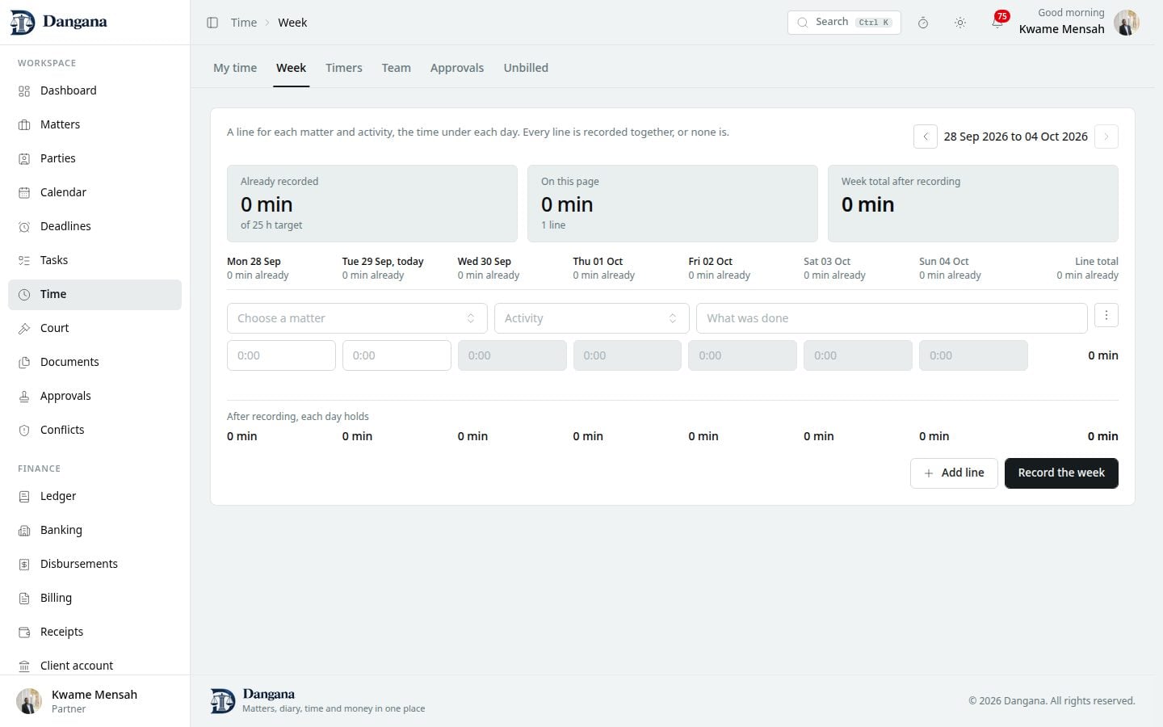Open Matters in the sidebar

(x=94, y=124)
